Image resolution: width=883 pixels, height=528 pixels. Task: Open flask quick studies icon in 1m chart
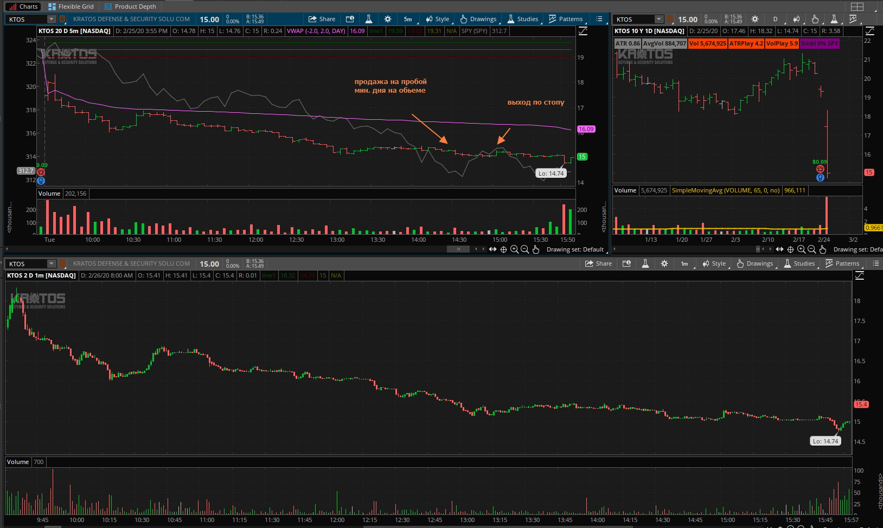[645, 263]
